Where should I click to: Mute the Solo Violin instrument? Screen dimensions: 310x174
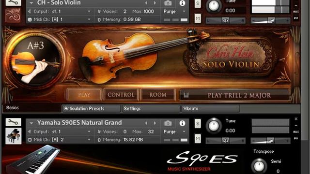tap(198, 18)
